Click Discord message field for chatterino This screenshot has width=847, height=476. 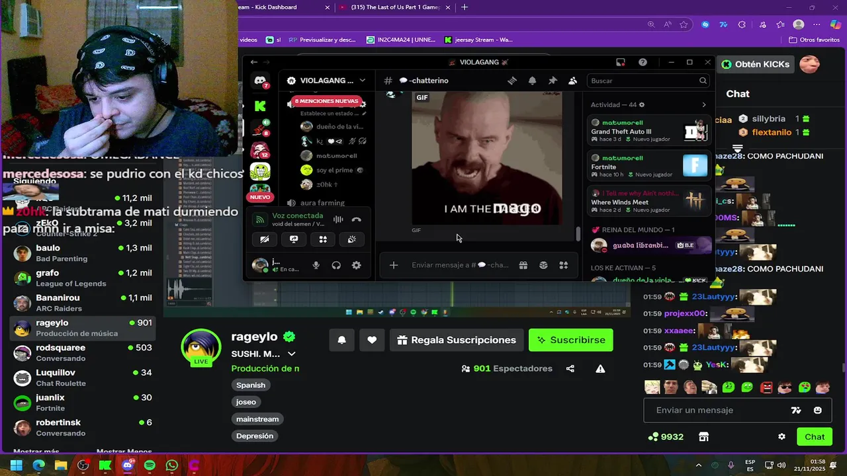460,265
